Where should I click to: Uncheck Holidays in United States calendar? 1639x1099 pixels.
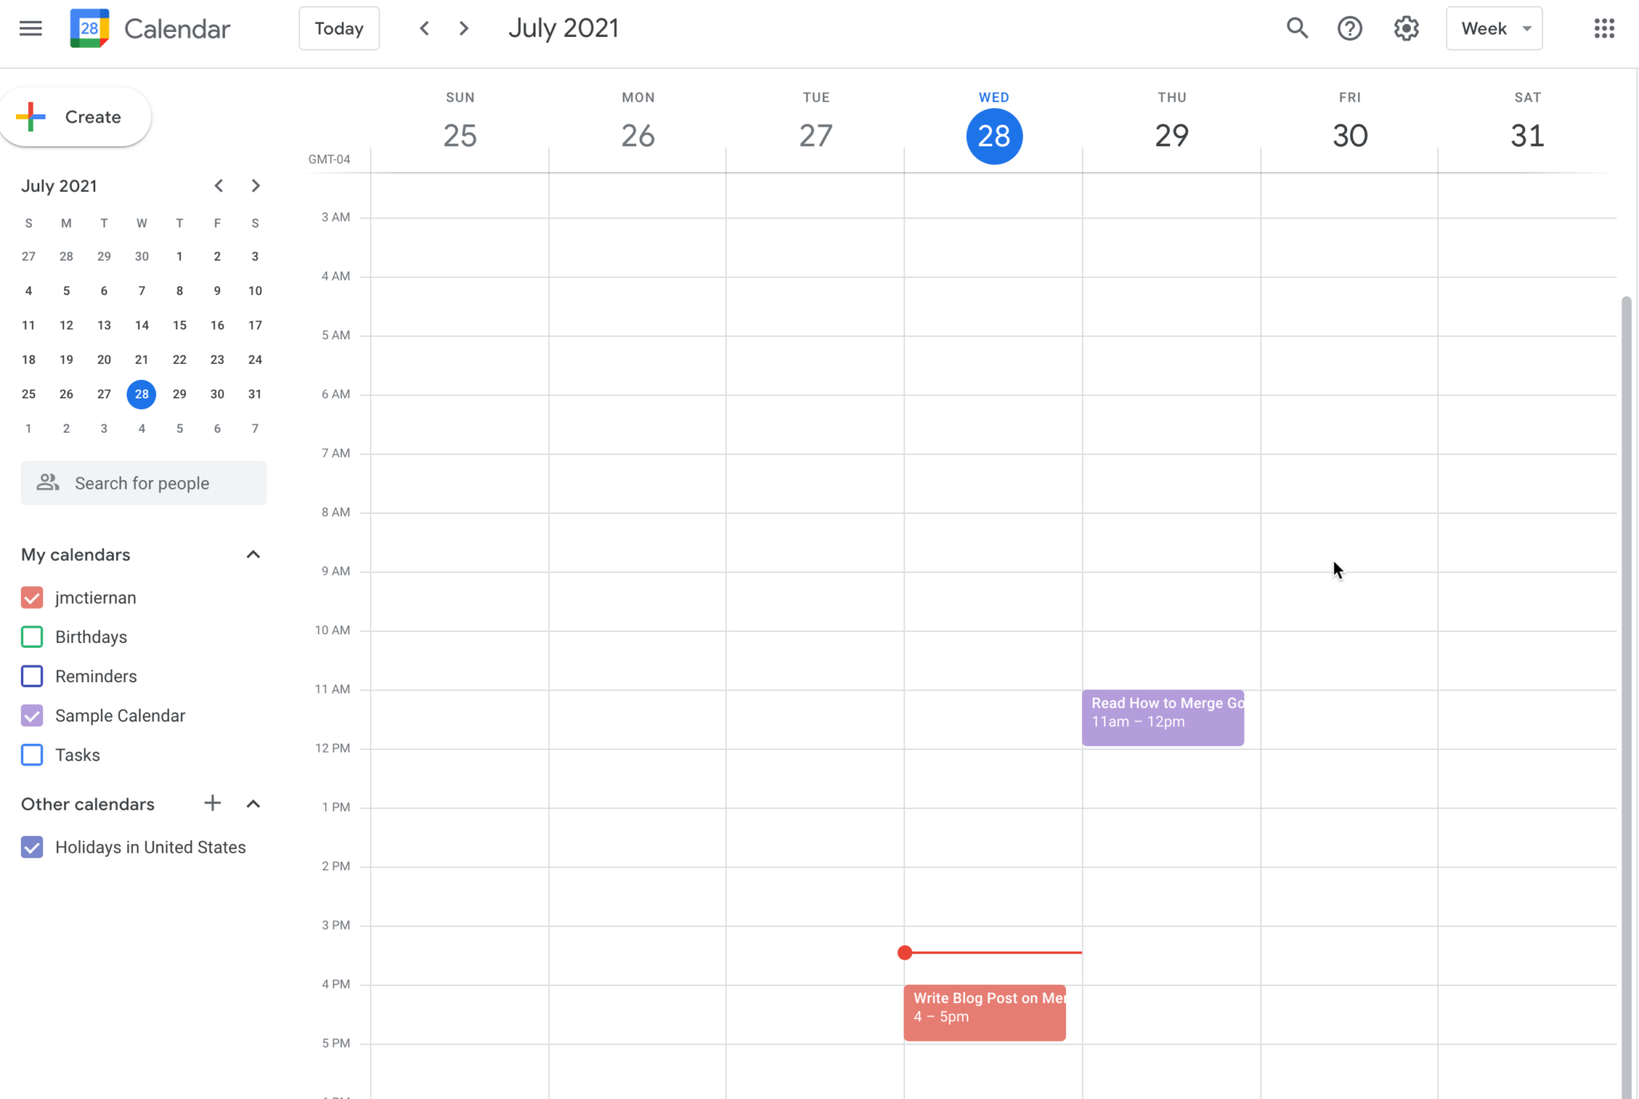point(32,847)
